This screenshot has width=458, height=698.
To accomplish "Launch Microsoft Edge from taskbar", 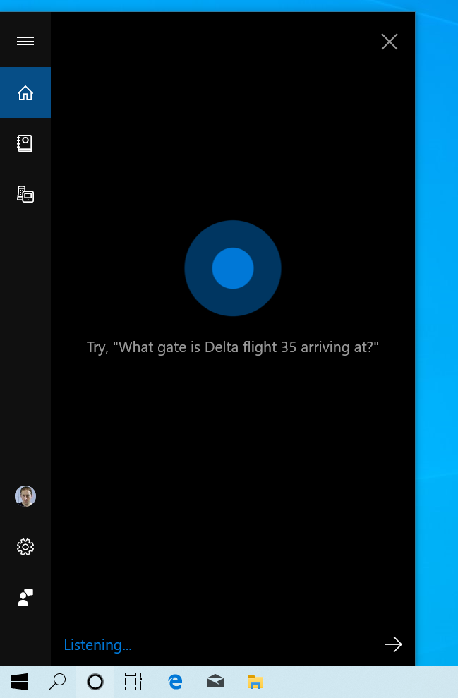I will (175, 682).
